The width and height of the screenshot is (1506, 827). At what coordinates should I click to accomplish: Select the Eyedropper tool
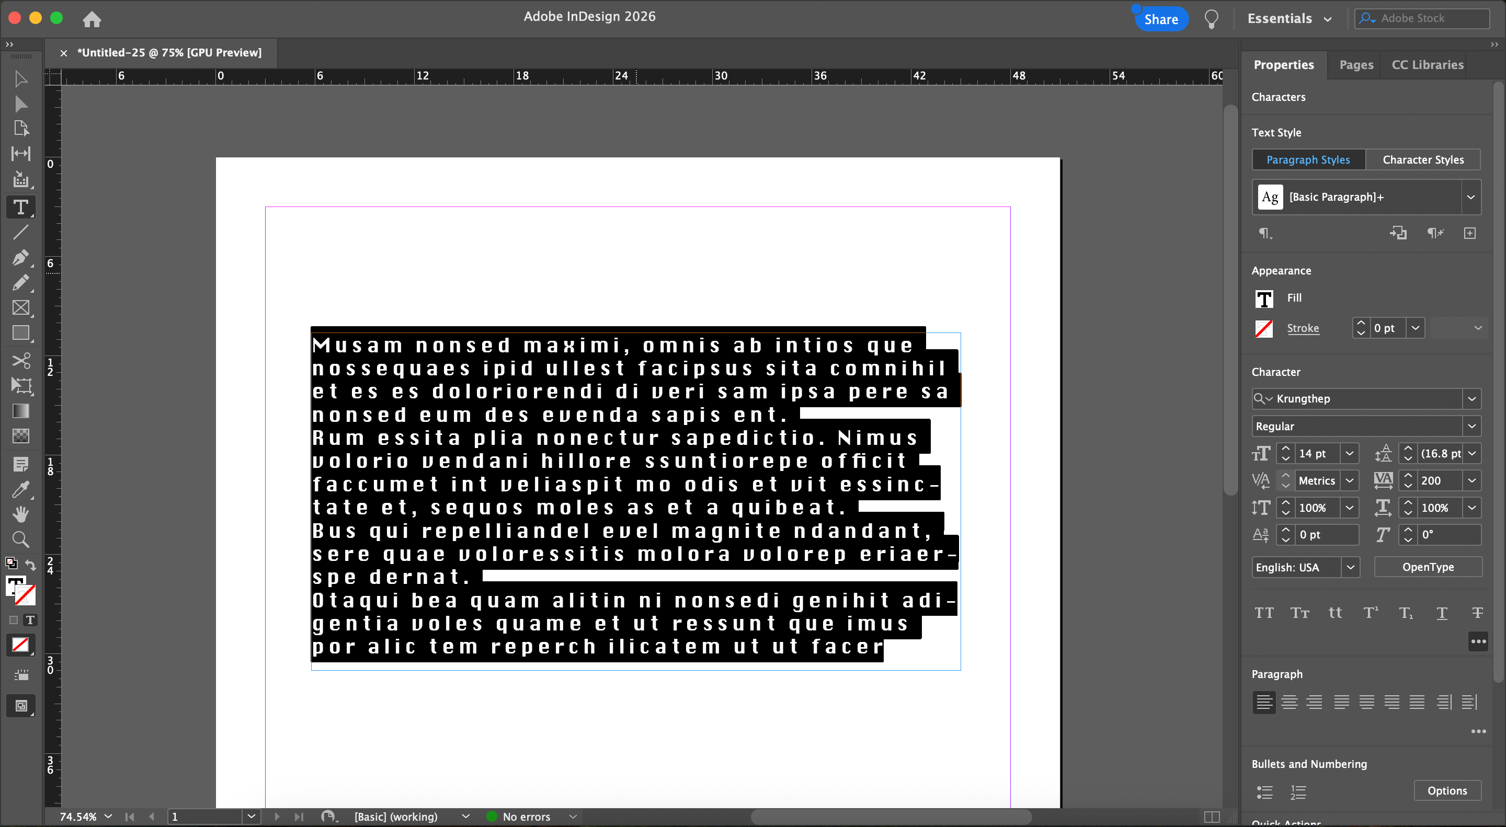coord(20,489)
